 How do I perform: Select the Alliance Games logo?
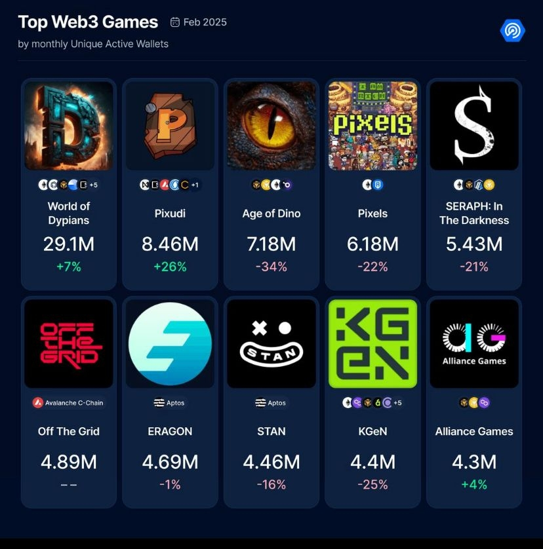tap(474, 344)
